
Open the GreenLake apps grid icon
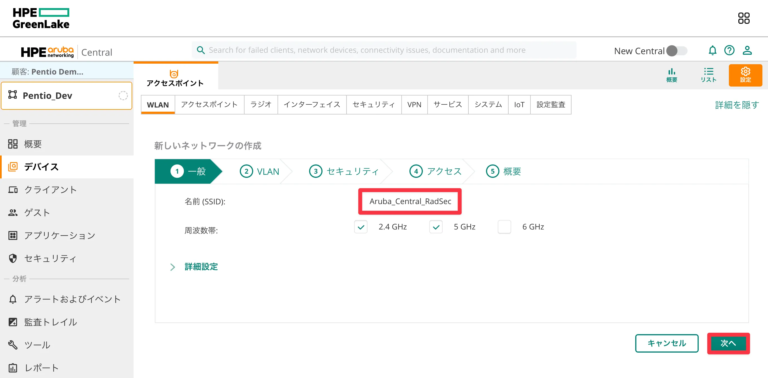coord(744,18)
